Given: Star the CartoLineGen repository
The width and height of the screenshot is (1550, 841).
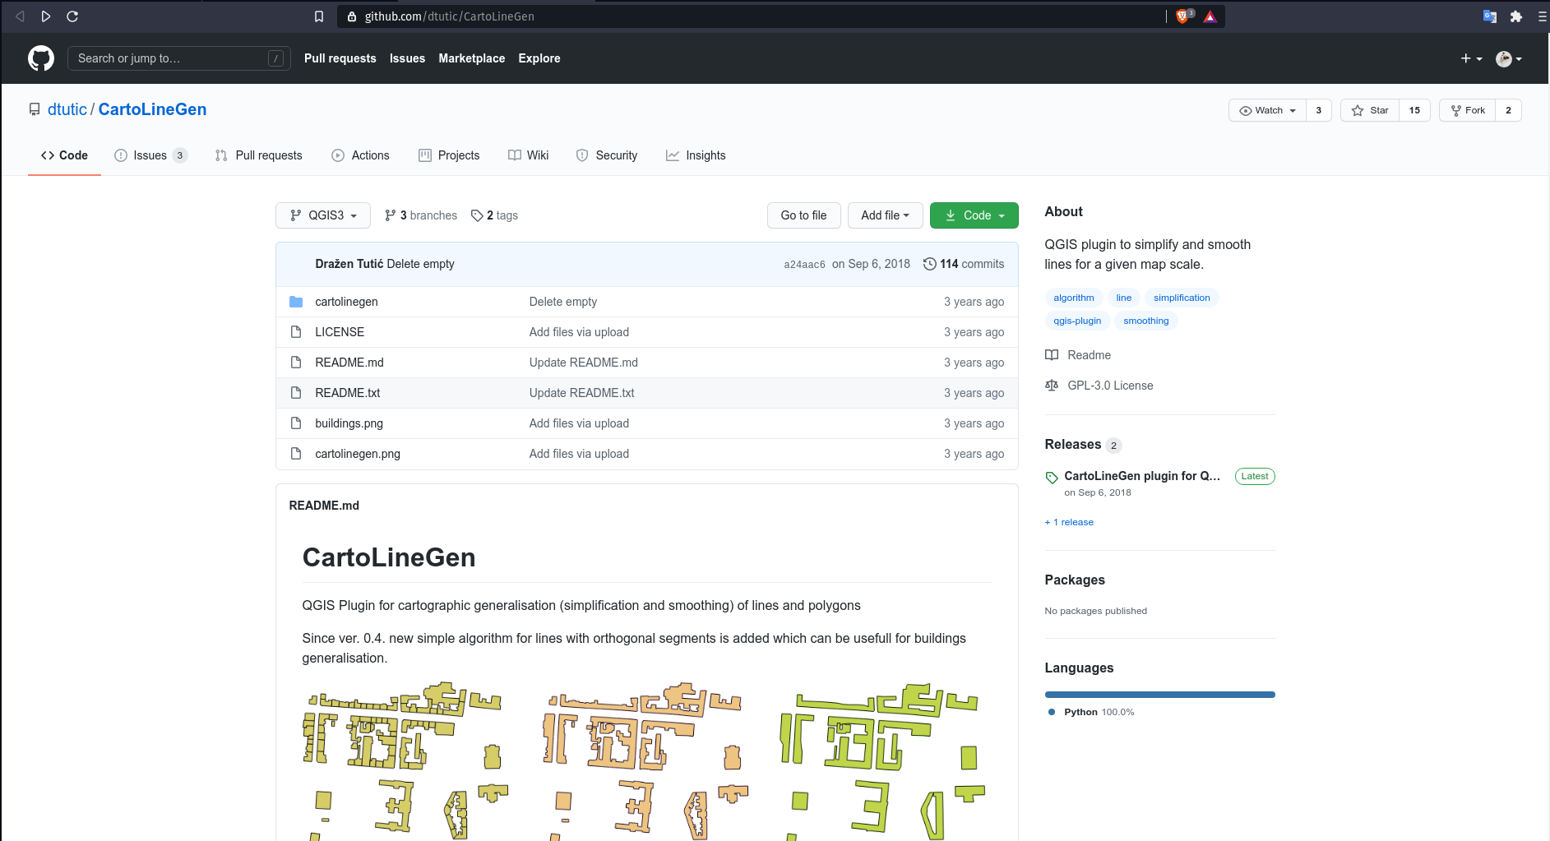Looking at the screenshot, I should click(x=1370, y=110).
